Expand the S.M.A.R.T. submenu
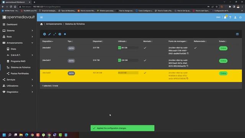Viewport: 245px width, 138px height. click(x=18, y=55)
